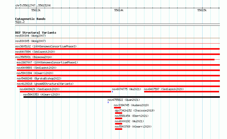The image size is (227, 139).
Task: Click nsv5843353 (Almarri2020) label
Action: click(x=42, y=94)
